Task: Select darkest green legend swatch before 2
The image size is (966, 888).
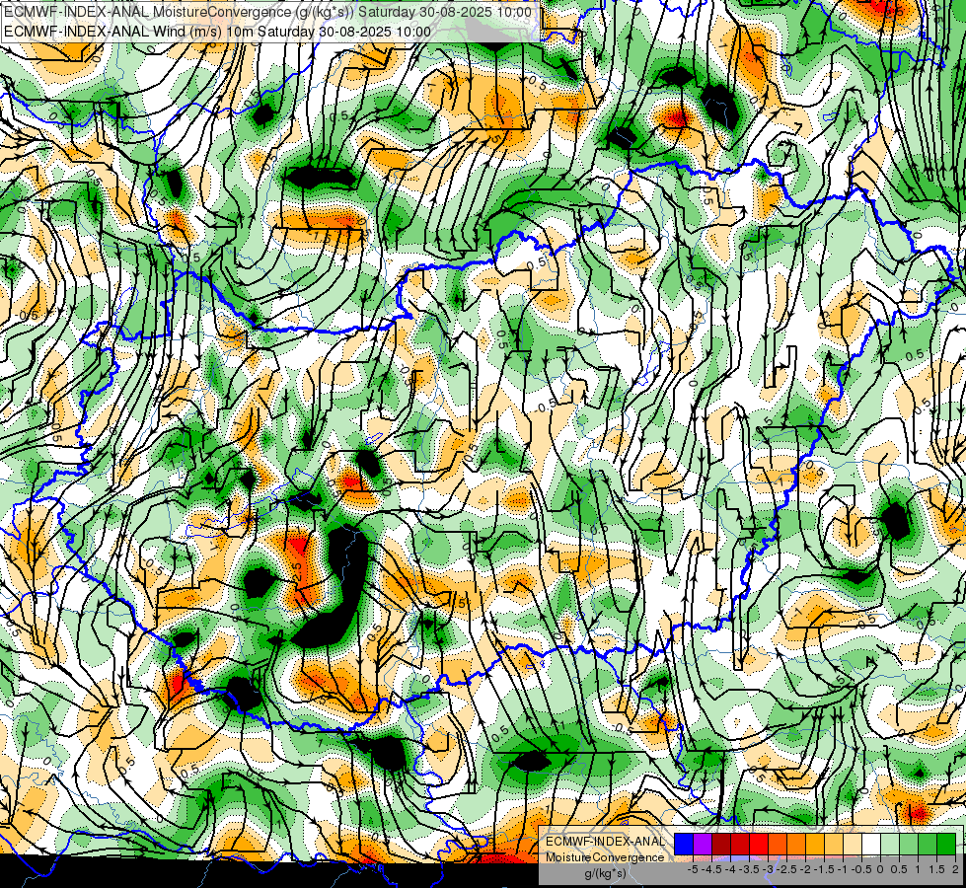Action: point(946,845)
